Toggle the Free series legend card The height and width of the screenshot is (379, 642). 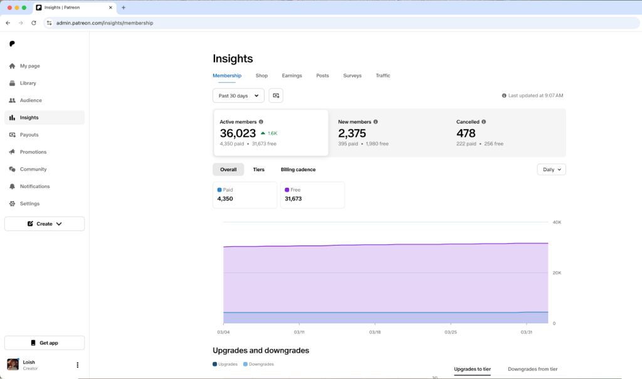[x=312, y=195]
